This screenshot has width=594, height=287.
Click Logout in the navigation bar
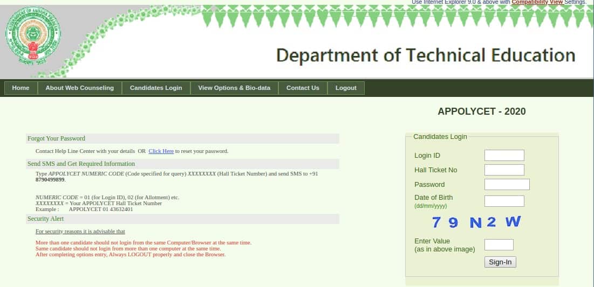coord(346,88)
